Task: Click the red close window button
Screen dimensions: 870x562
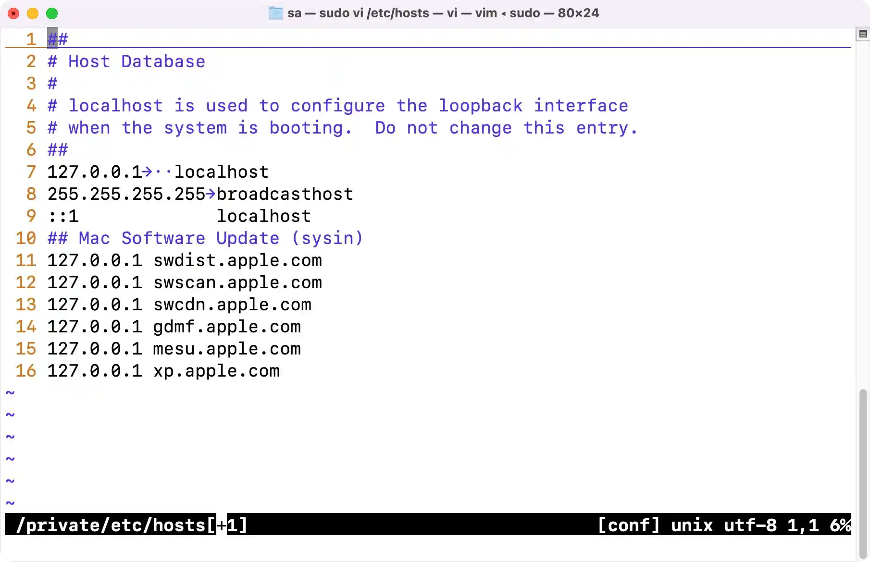Action: 13,13
